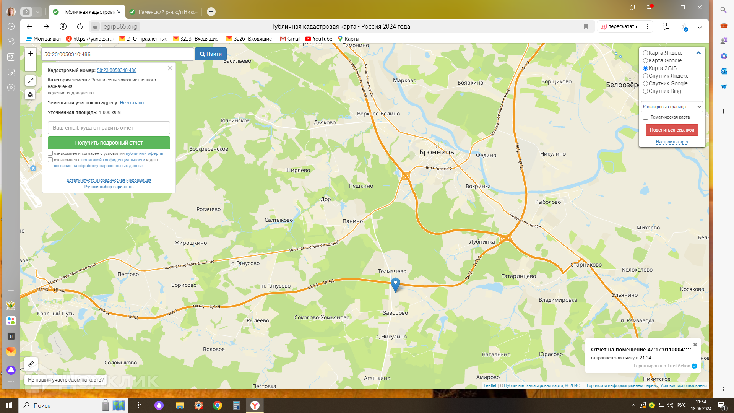Close the cadastral info panel

(x=170, y=68)
